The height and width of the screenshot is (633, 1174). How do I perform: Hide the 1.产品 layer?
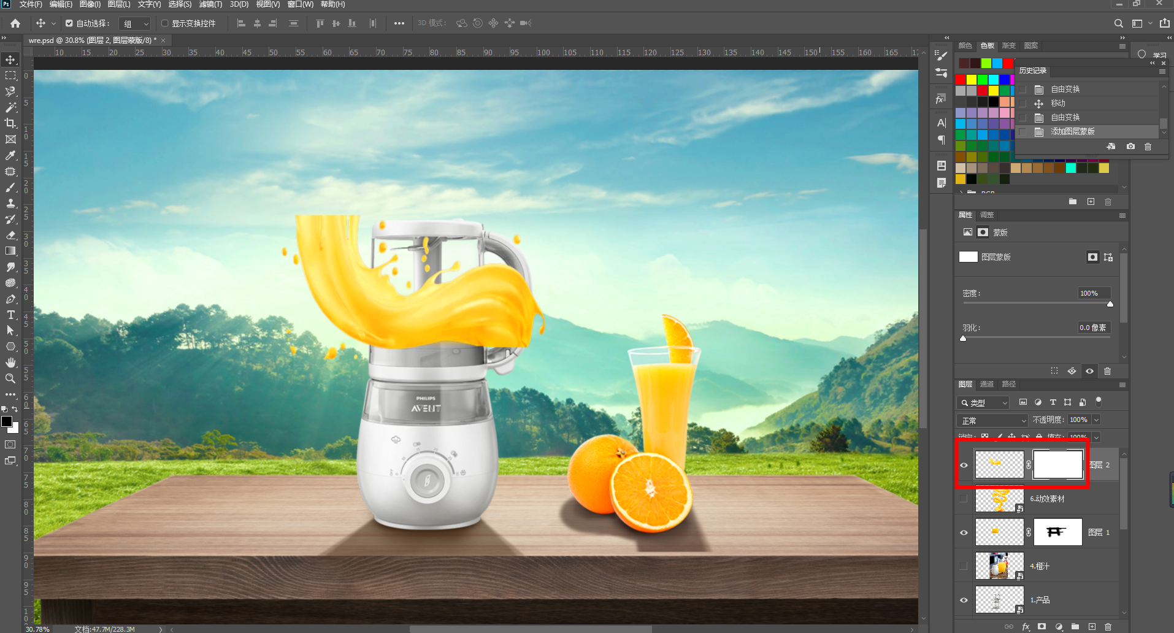pos(964,600)
